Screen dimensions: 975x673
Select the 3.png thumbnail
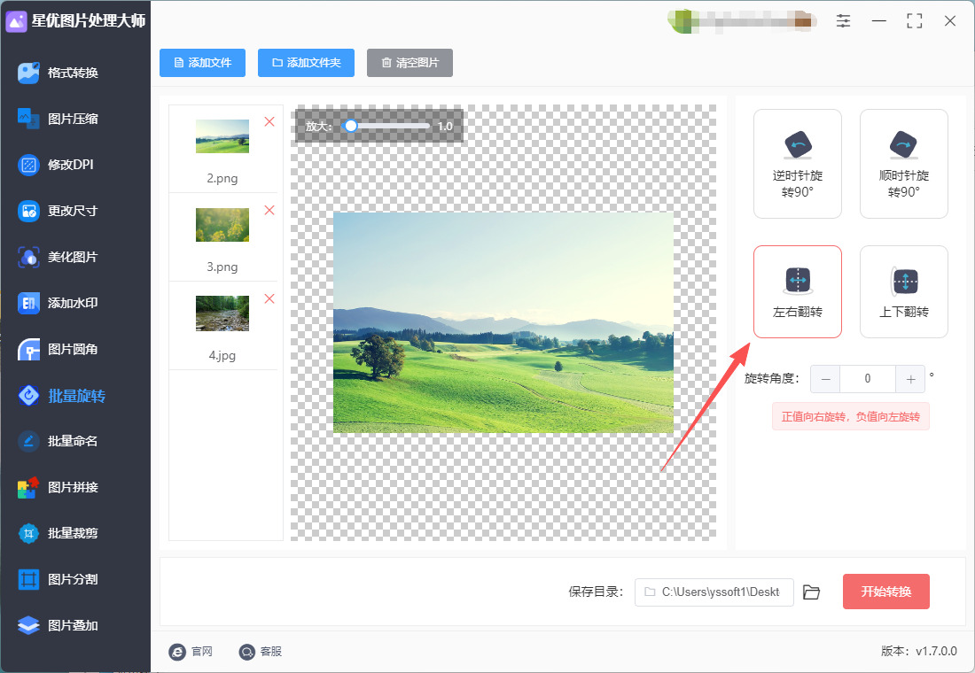222,224
